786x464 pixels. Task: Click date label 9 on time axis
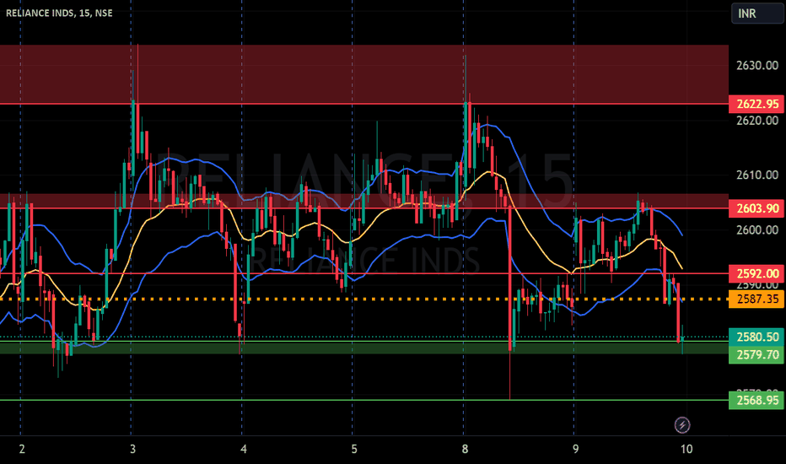coord(575,449)
